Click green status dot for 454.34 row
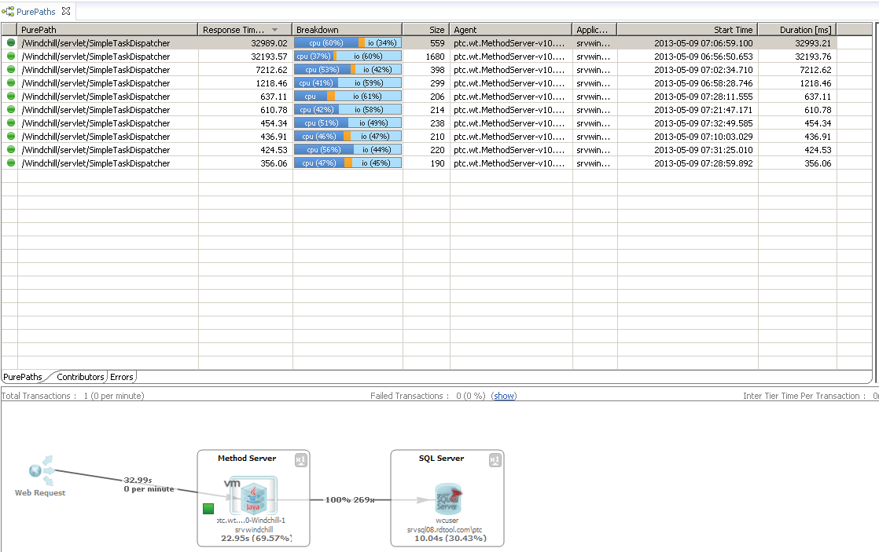 tap(11, 122)
